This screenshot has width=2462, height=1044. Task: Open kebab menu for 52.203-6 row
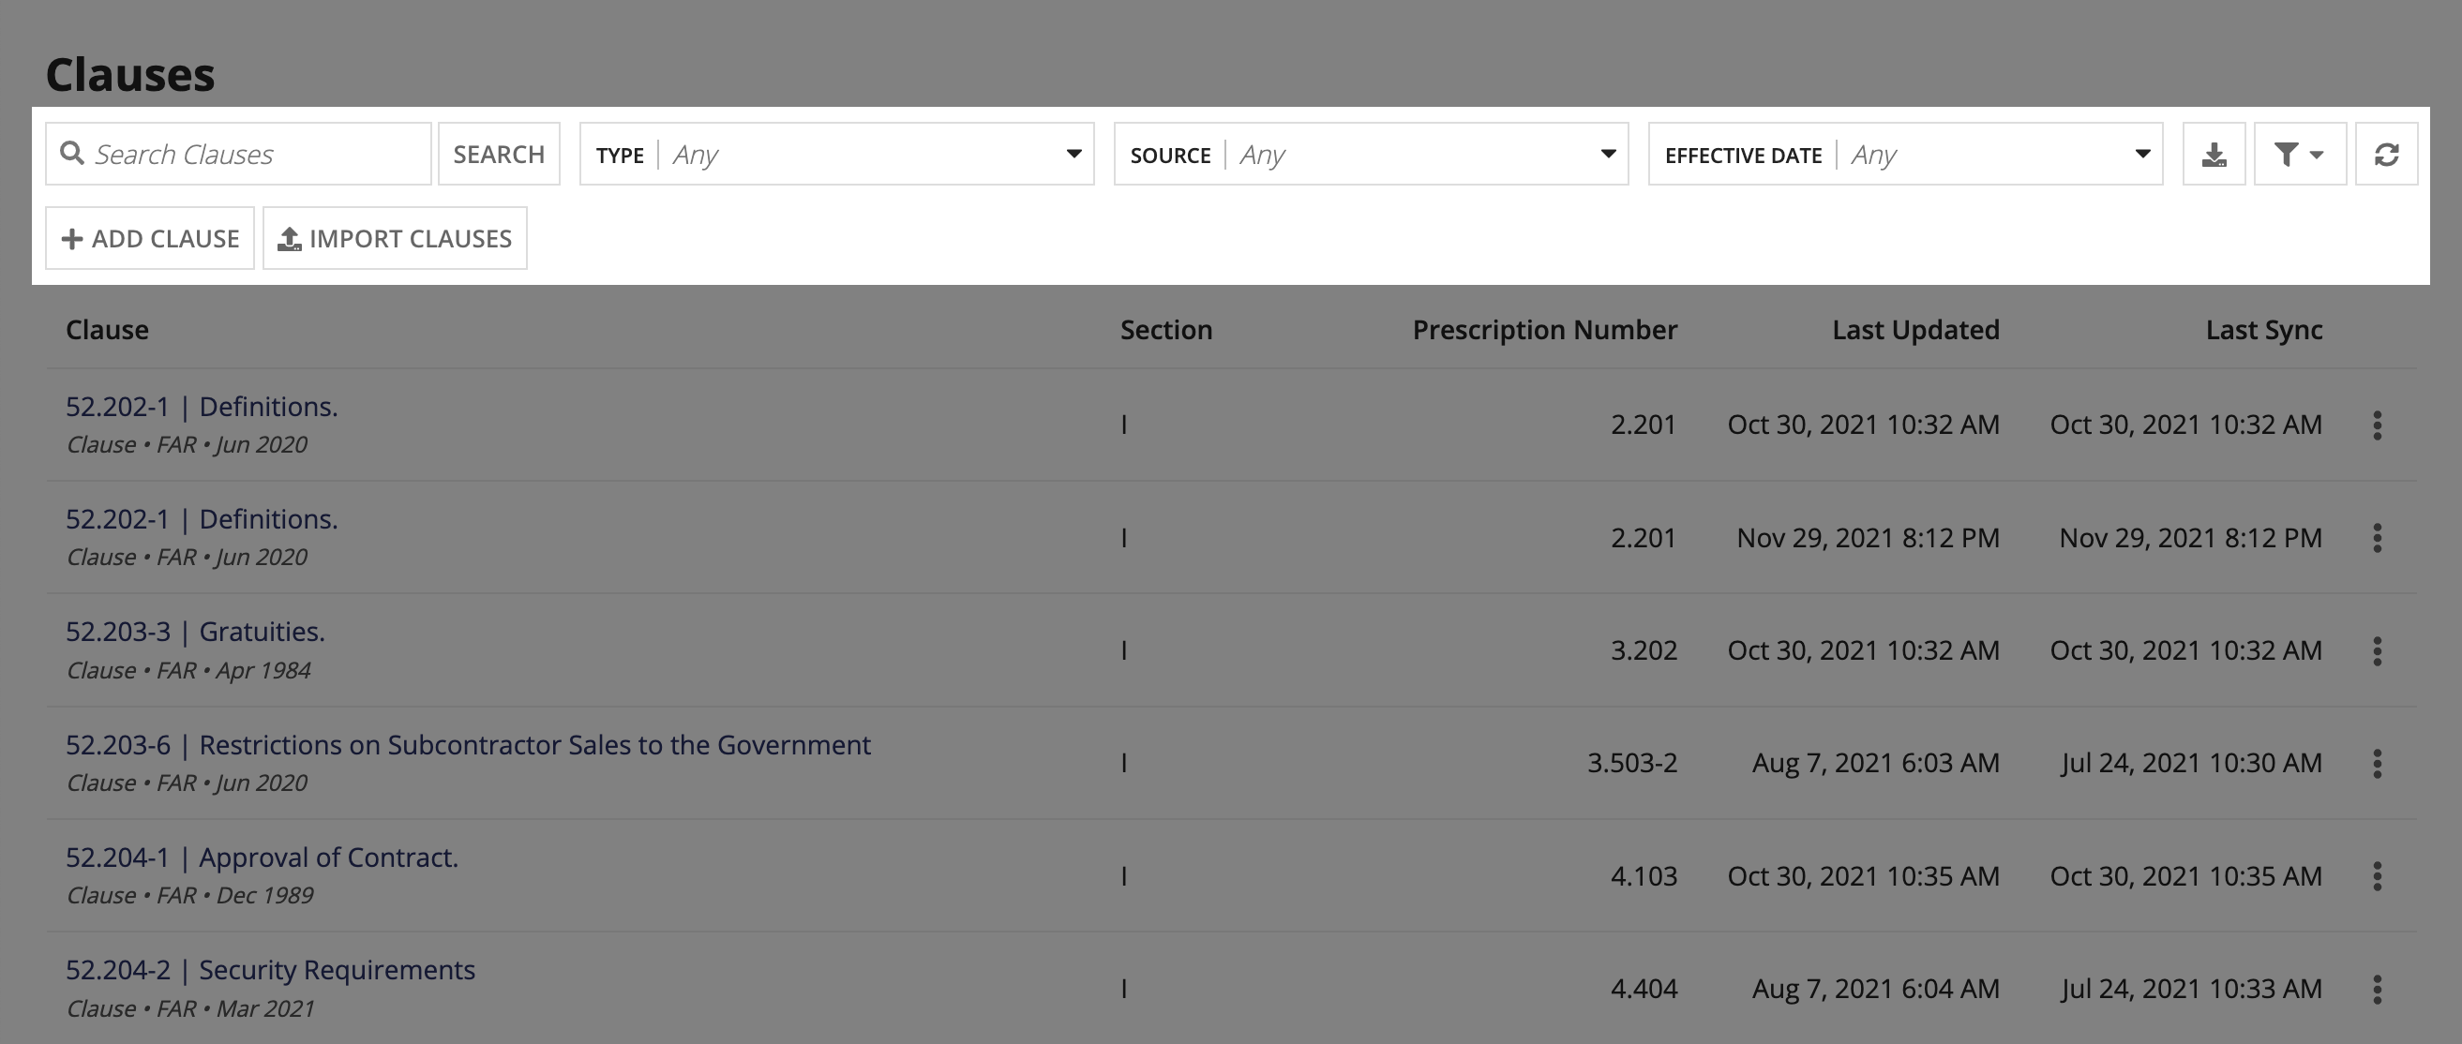[2377, 763]
